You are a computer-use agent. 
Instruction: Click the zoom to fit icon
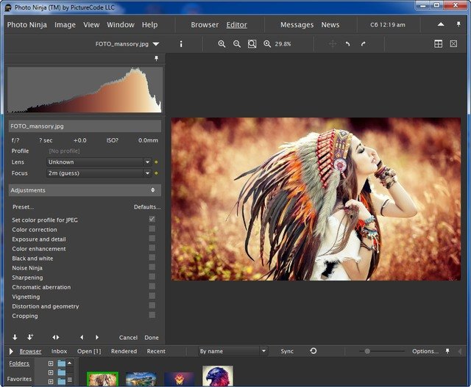tap(252, 44)
